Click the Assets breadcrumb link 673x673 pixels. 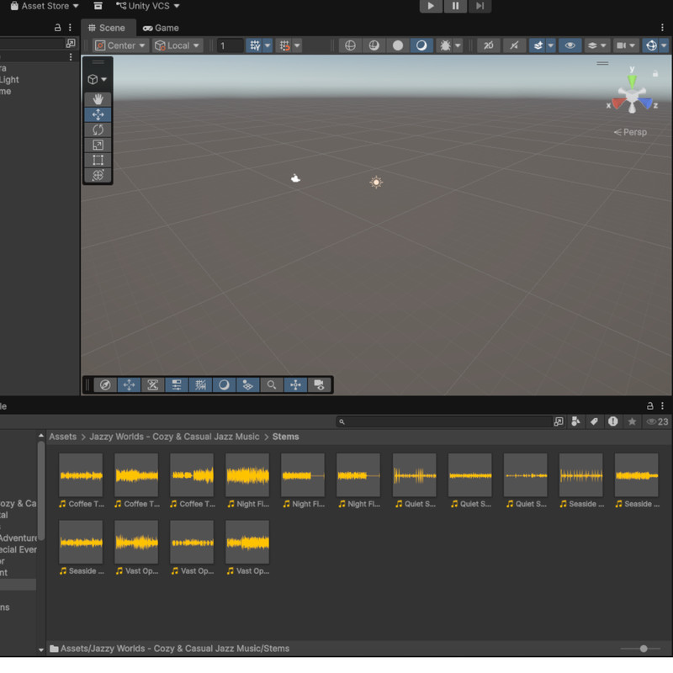62,437
